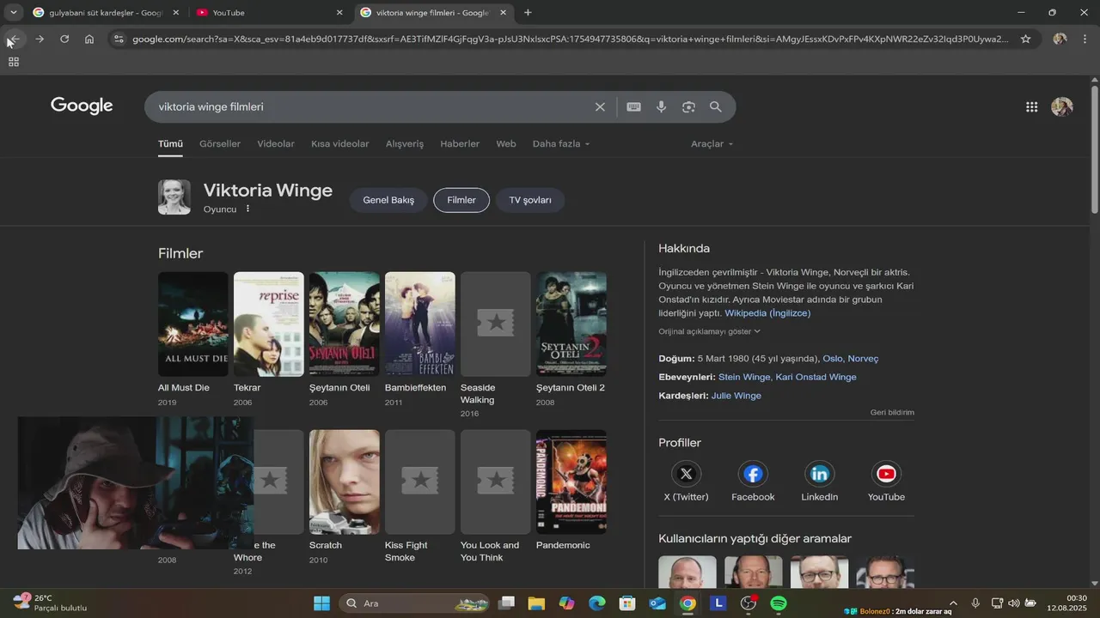The image size is (1100, 618).
Task: Switch to the Haberler tab
Action: click(460, 144)
